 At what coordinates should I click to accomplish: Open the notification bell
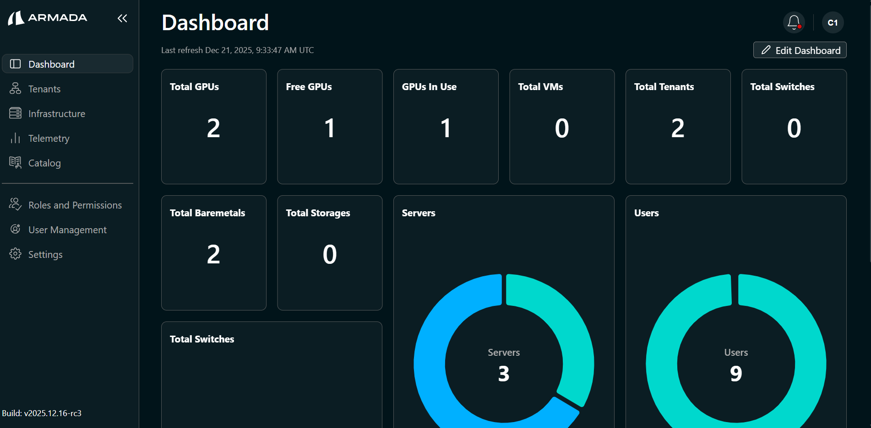(x=794, y=21)
